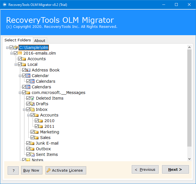This screenshot has width=196, height=184.
Task: Collapse the Local folder node
Action: (x=16, y=64)
